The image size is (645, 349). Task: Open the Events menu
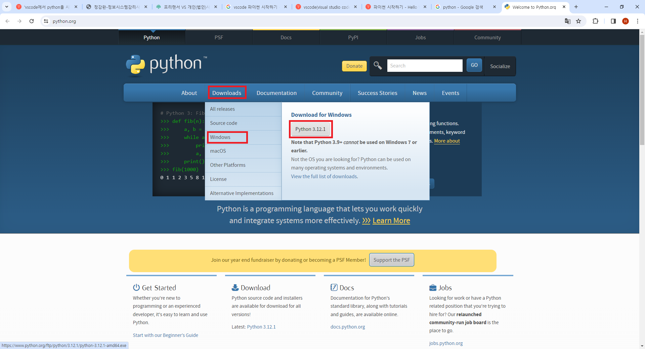[450, 93]
